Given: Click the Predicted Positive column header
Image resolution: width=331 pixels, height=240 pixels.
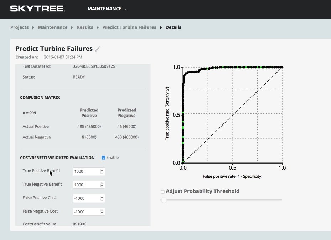Looking at the screenshot, I should (89, 113).
